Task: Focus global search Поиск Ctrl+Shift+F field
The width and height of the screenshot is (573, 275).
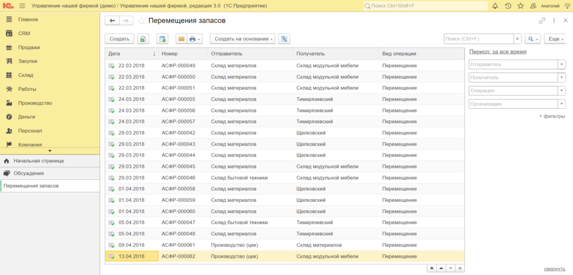Action: 426,6
